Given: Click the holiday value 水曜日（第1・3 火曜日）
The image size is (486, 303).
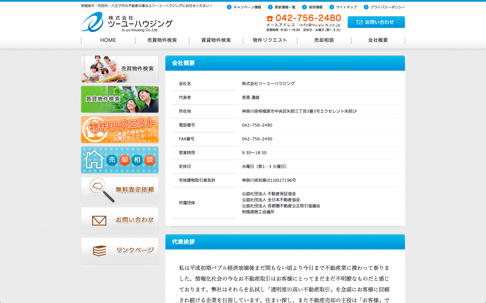Looking at the screenshot, I should pyautogui.click(x=265, y=166).
